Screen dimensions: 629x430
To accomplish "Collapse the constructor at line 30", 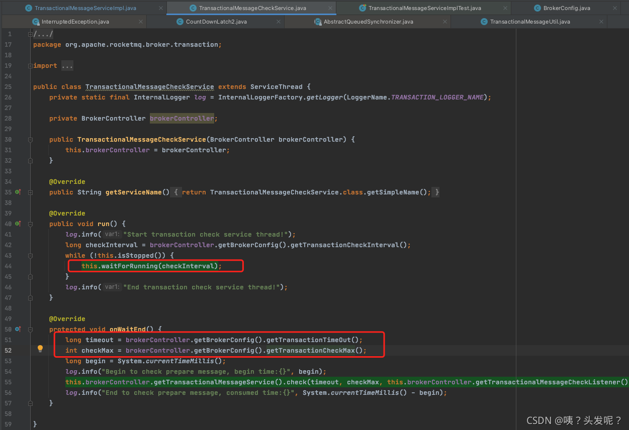I will 30,139.
